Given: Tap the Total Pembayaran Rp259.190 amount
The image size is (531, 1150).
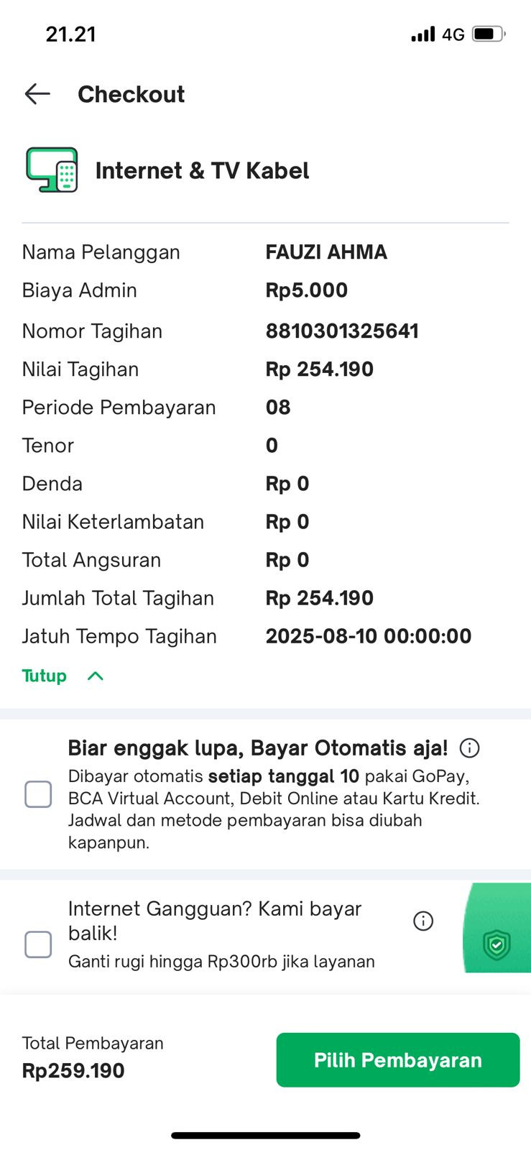Looking at the screenshot, I should pyautogui.click(x=73, y=1071).
